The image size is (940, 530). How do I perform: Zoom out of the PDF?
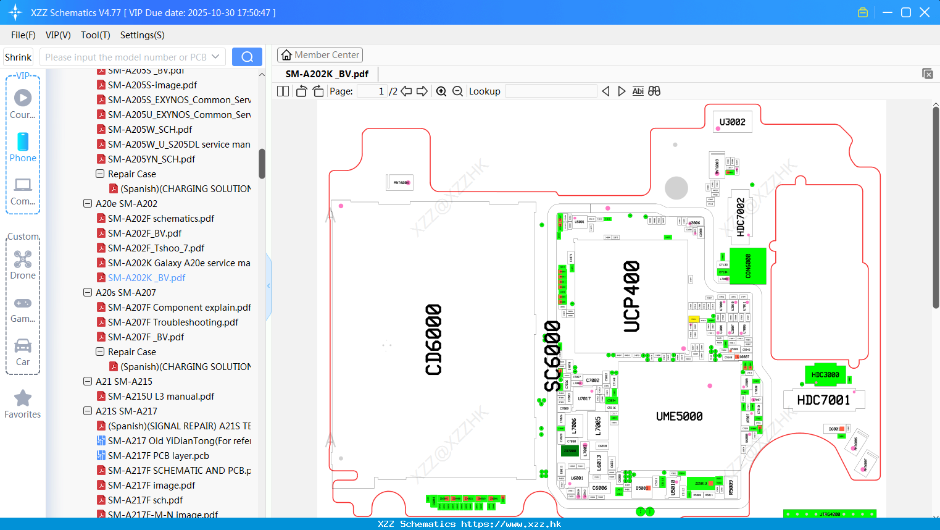coord(457,91)
